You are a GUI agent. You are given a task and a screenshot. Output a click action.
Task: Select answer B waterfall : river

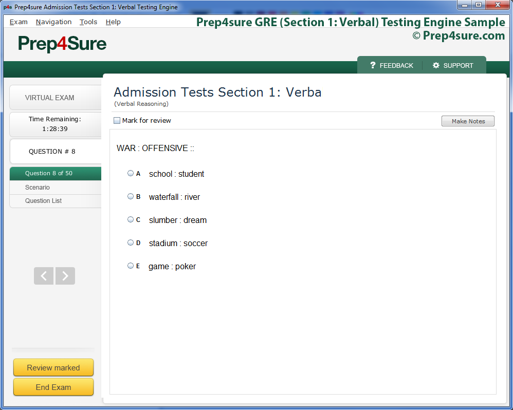pyautogui.click(x=131, y=196)
